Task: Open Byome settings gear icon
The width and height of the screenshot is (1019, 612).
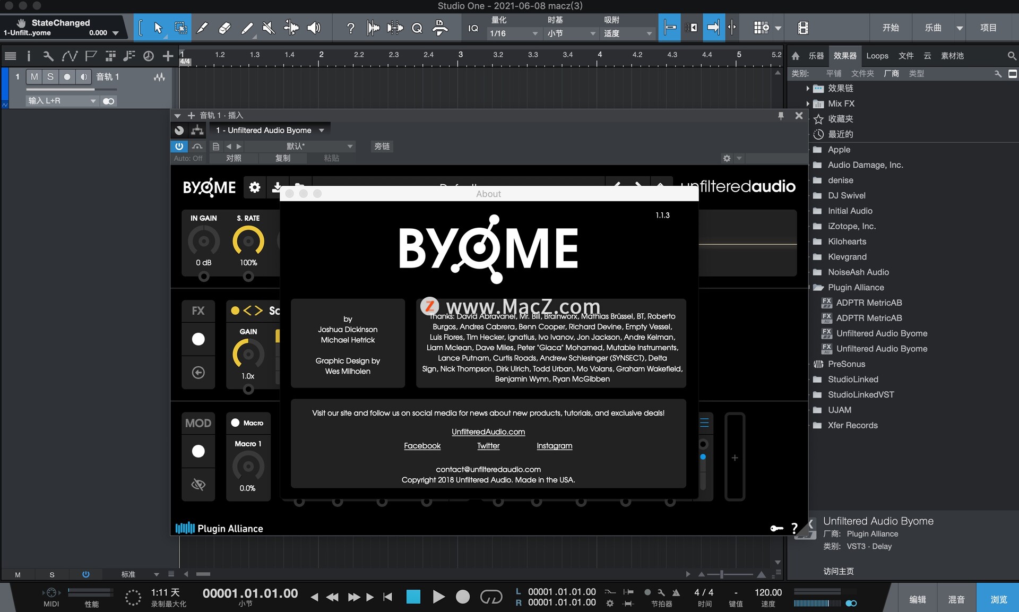Action: pyautogui.click(x=255, y=187)
